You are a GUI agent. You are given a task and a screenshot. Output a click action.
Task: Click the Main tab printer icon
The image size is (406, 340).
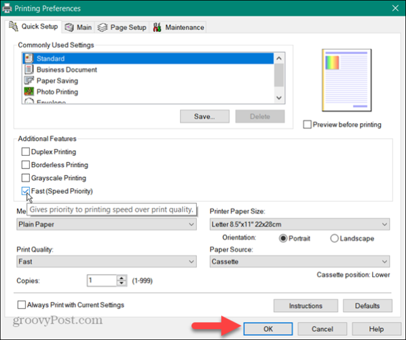(69, 27)
